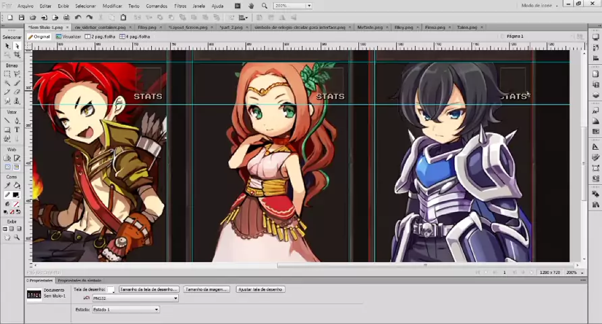The image size is (602, 324).
Task: Click the Print icon in main toolbar
Action: (x=66, y=18)
